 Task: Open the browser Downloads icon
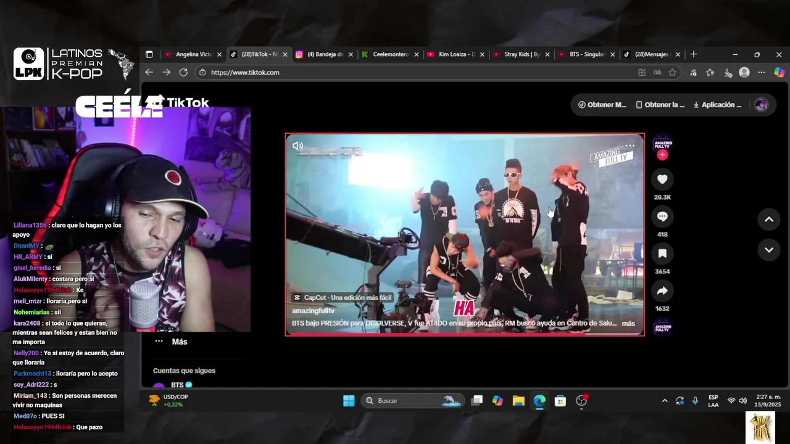click(x=728, y=72)
